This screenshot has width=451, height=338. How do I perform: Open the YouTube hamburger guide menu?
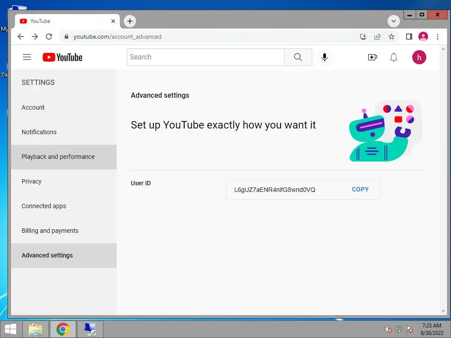tap(27, 57)
